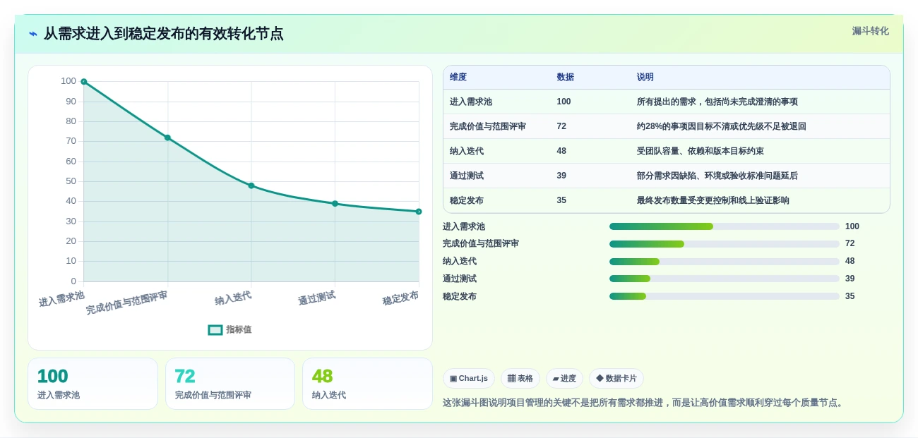Click the lightning bolt icon beside the title

coord(33,34)
